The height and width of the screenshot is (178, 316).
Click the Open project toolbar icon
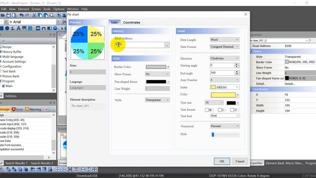2,15
